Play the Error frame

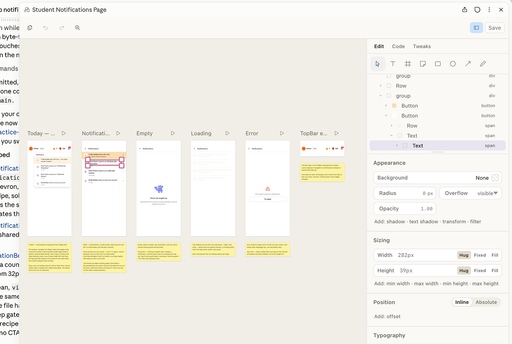282,133
